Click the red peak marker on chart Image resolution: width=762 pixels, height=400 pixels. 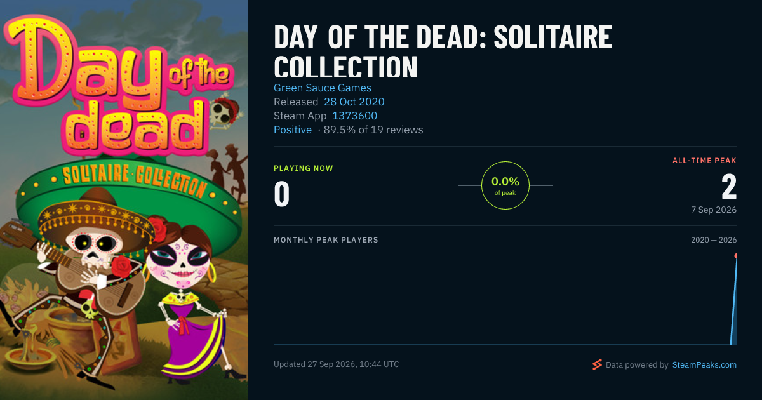point(737,256)
